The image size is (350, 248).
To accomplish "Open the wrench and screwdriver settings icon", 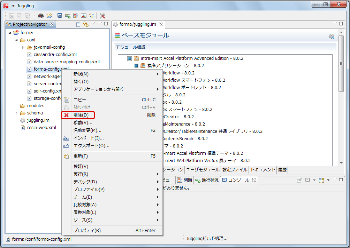I will (x=102, y=16).
